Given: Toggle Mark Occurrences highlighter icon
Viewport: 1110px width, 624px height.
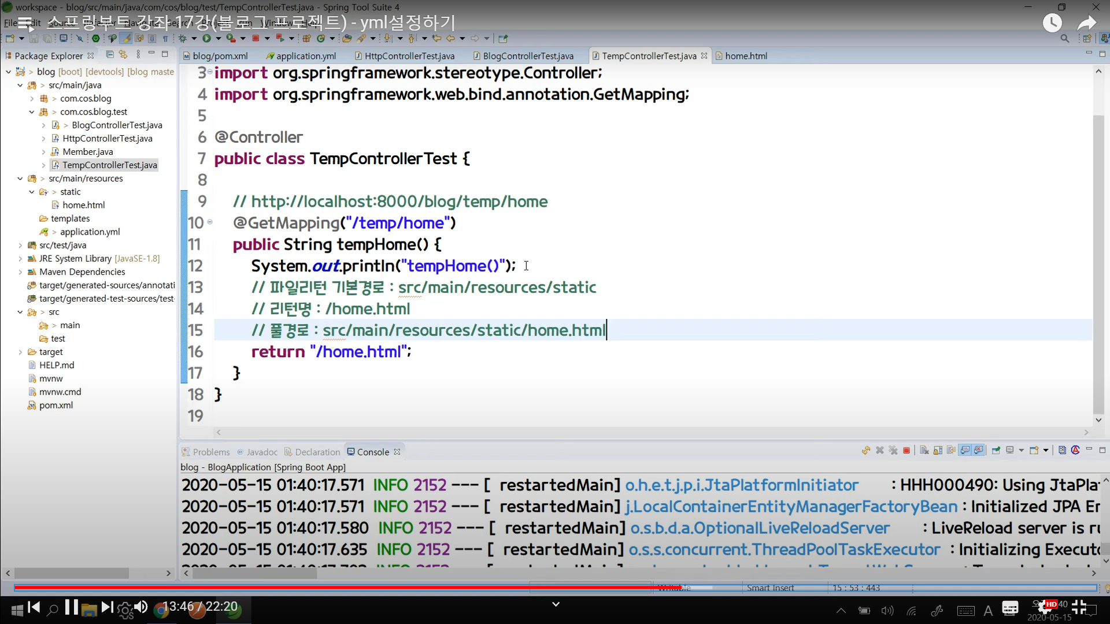Looking at the screenshot, I should pyautogui.click(x=126, y=38).
